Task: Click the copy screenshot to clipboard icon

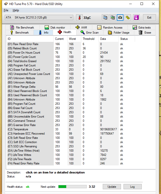Action: click(113, 18)
